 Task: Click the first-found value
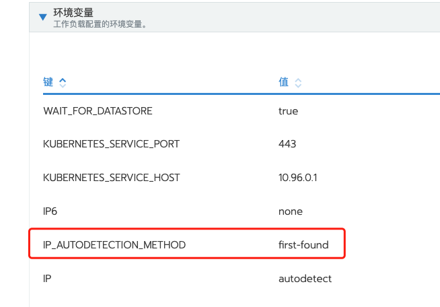(303, 245)
